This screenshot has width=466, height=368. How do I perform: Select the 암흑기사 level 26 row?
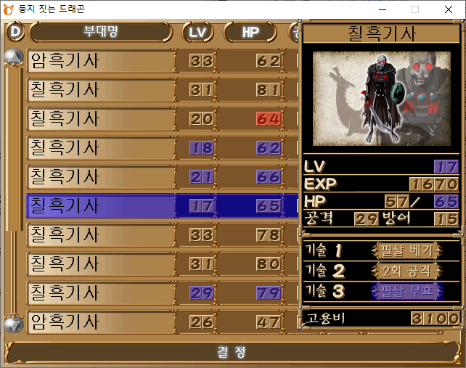tap(163, 322)
